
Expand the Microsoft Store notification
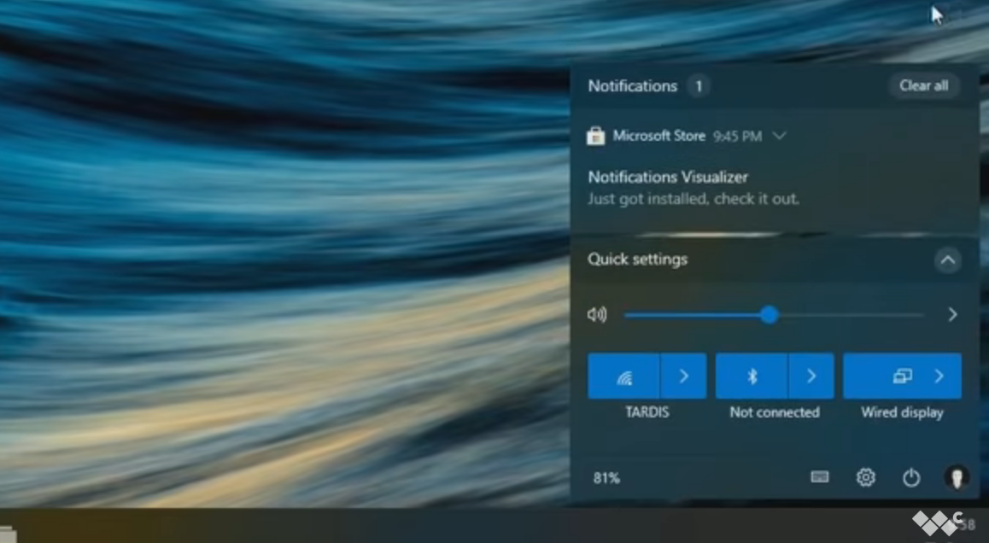click(778, 135)
